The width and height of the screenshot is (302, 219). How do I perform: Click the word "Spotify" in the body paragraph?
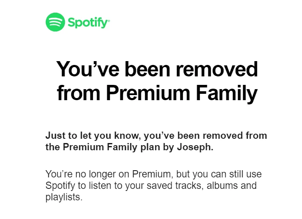(x=60, y=186)
